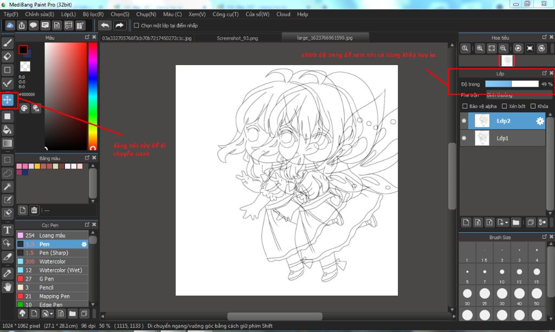Zoom in using navigator magnifier plus
Screen dimensions: 555x332
pyautogui.click(x=480, y=48)
